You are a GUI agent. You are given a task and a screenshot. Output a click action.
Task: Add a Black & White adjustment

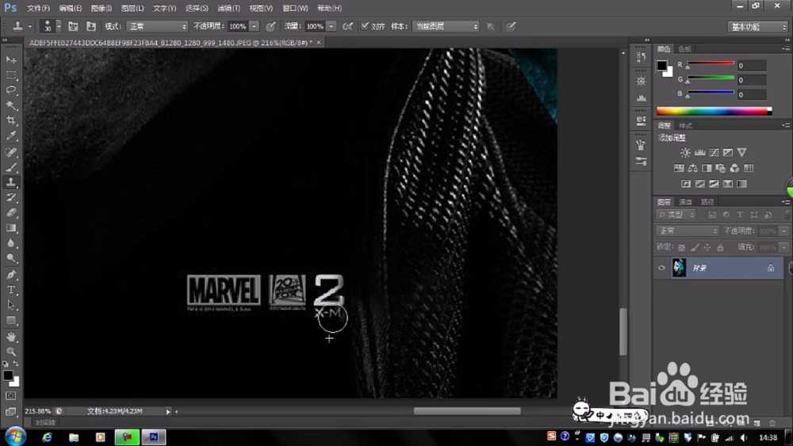point(707,168)
